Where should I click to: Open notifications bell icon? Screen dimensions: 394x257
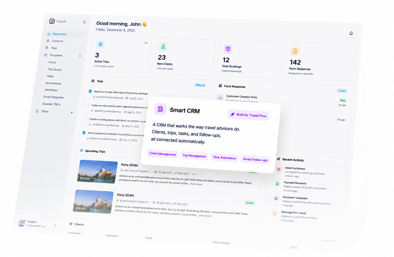pyautogui.click(x=351, y=33)
